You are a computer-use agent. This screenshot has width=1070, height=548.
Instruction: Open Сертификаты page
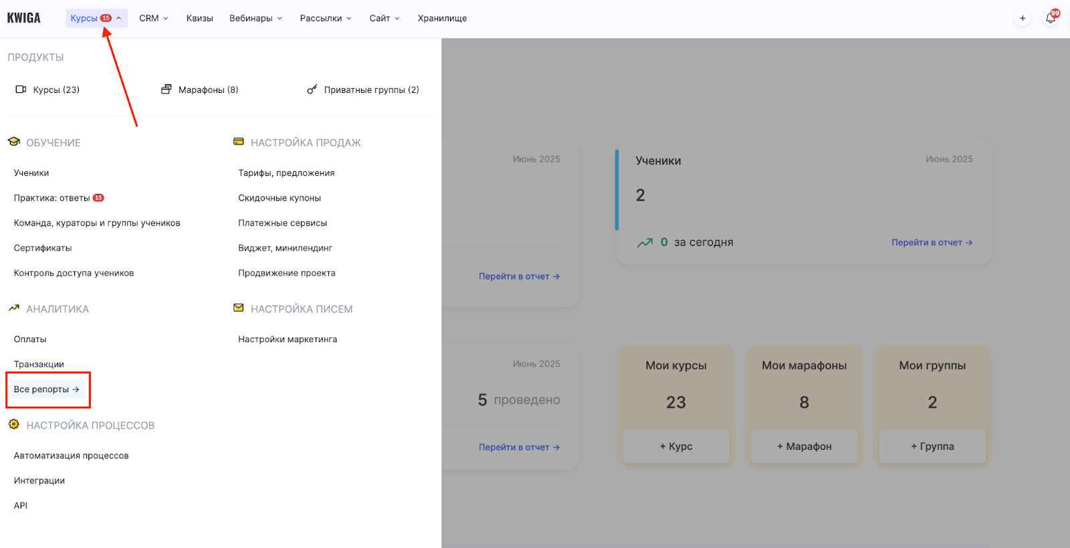[x=43, y=248]
